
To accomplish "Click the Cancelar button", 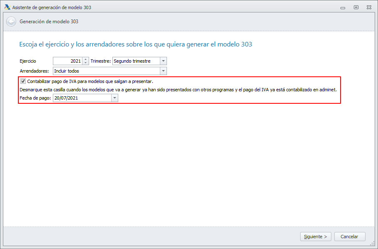I will click(x=350, y=237).
